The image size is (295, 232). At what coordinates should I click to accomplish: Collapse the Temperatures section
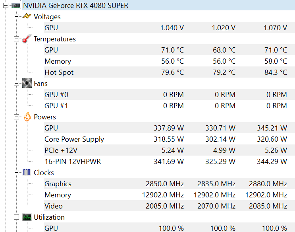[x=17, y=39]
